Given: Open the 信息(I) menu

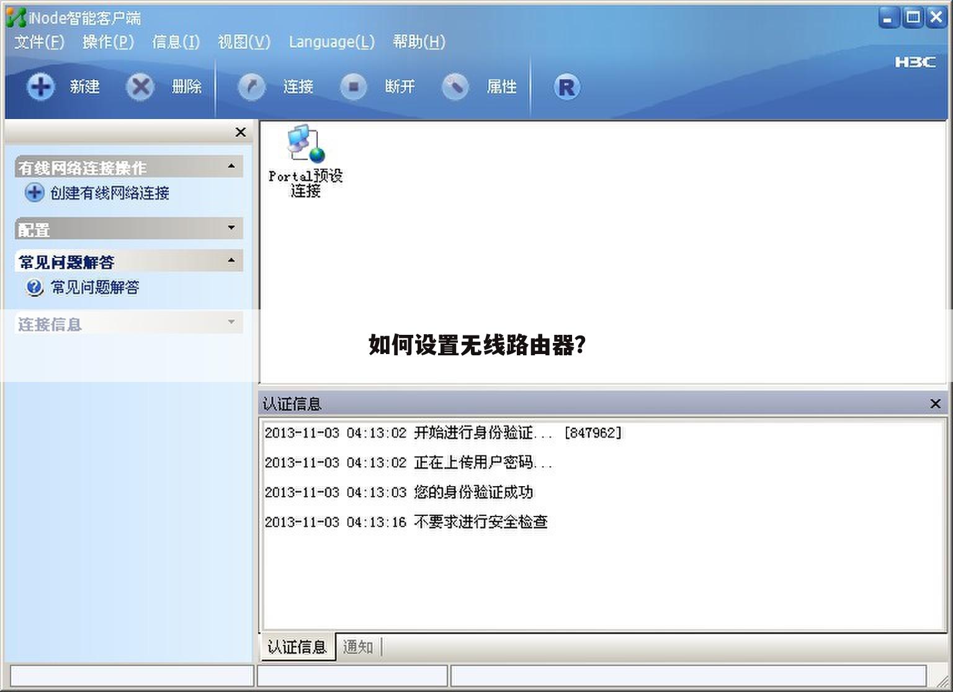Looking at the screenshot, I should (x=176, y=42).
